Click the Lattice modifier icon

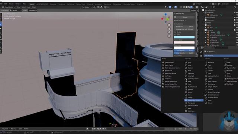tap(206, 79)
